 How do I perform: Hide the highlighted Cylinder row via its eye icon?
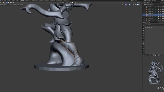(160, 15)
